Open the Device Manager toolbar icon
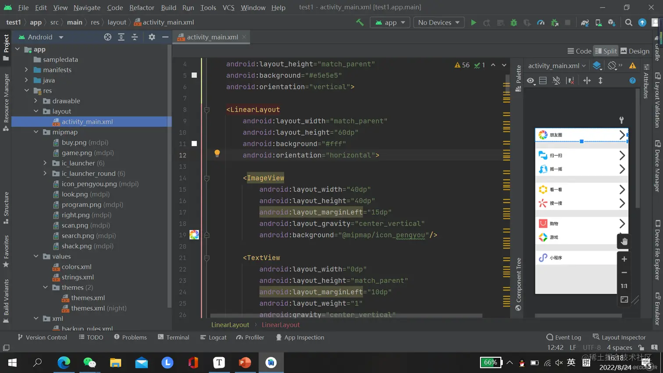This screenshot has width=663, height=373. [598, 22]
